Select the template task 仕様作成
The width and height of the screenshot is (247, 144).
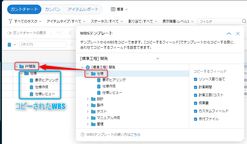pyautogui.click(x=109, y=86)
